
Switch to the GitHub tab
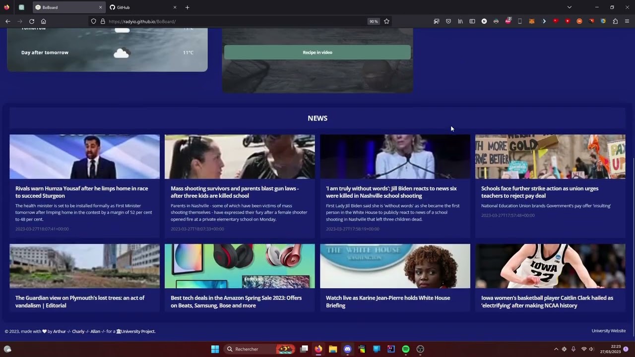[x=143, y=7]
